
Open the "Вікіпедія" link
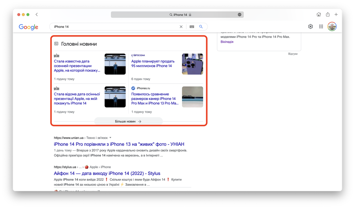click(227, 42)
